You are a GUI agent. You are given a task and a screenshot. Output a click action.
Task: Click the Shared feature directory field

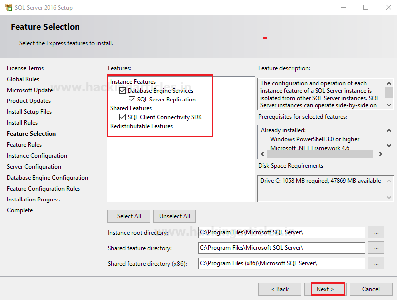(x=282, y=248)
